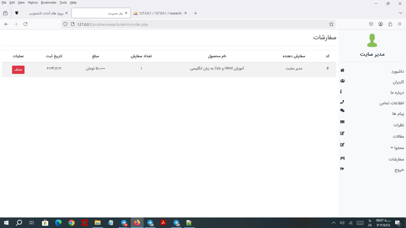Click the info icon beside درباره ما
Screen dimensions: 406x228
341,92
